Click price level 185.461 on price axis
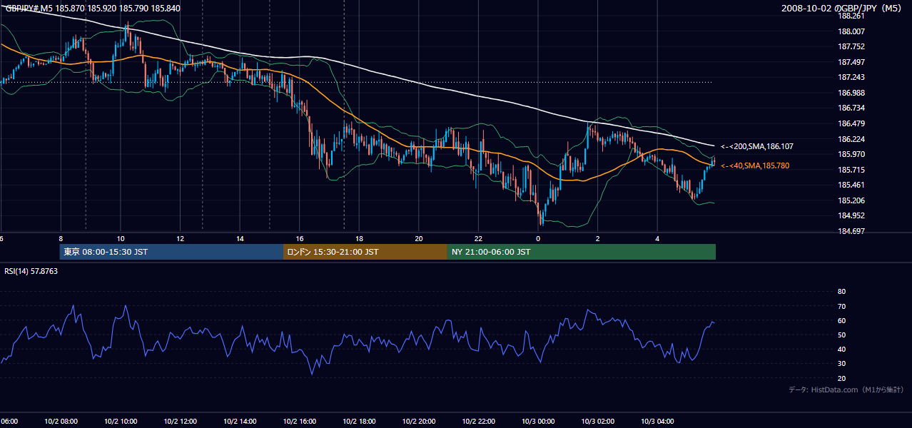912x428 pixels. [851, 185]
